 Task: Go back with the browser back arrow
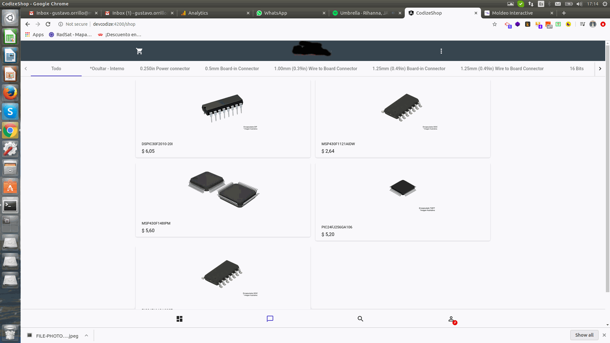(28, 24)
